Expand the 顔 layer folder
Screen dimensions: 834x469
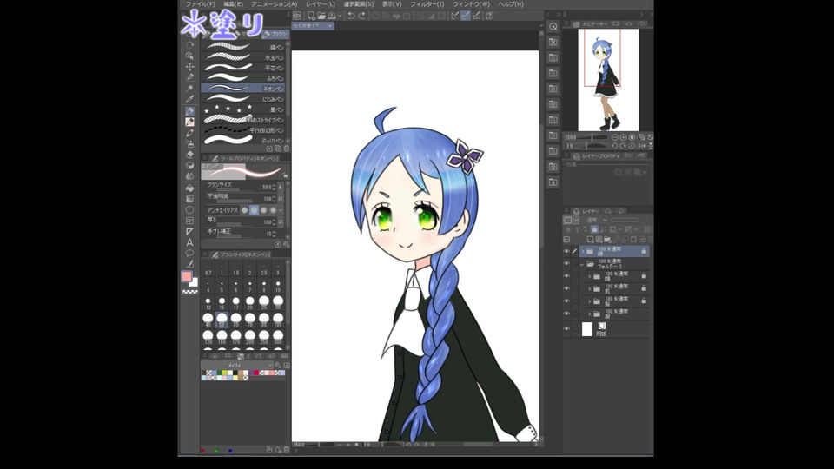pos(589,276)
